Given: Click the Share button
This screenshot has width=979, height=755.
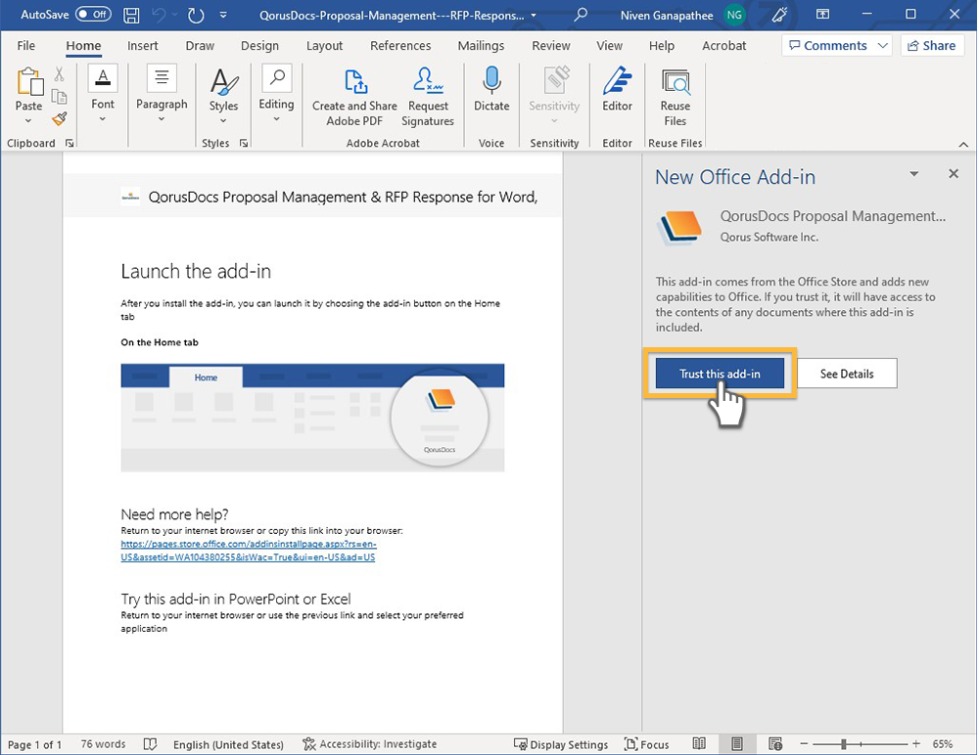Looking at the screenshot, I should [x=932, y=46].
